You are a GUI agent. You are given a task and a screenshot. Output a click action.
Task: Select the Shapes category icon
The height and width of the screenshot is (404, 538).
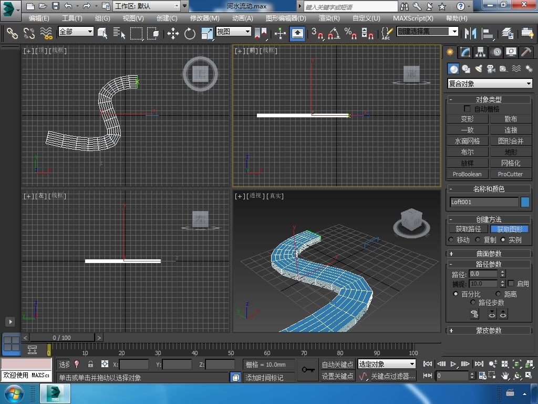point(466,69)
